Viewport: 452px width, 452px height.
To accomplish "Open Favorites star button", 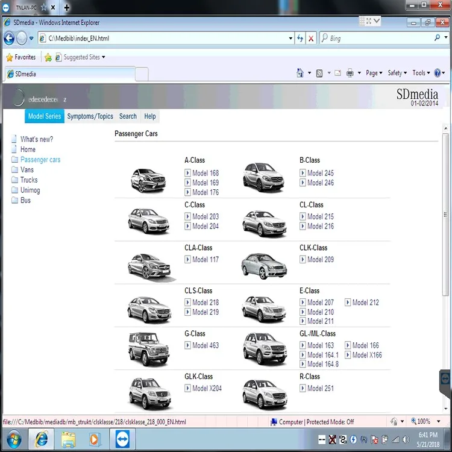I will 20,57.
